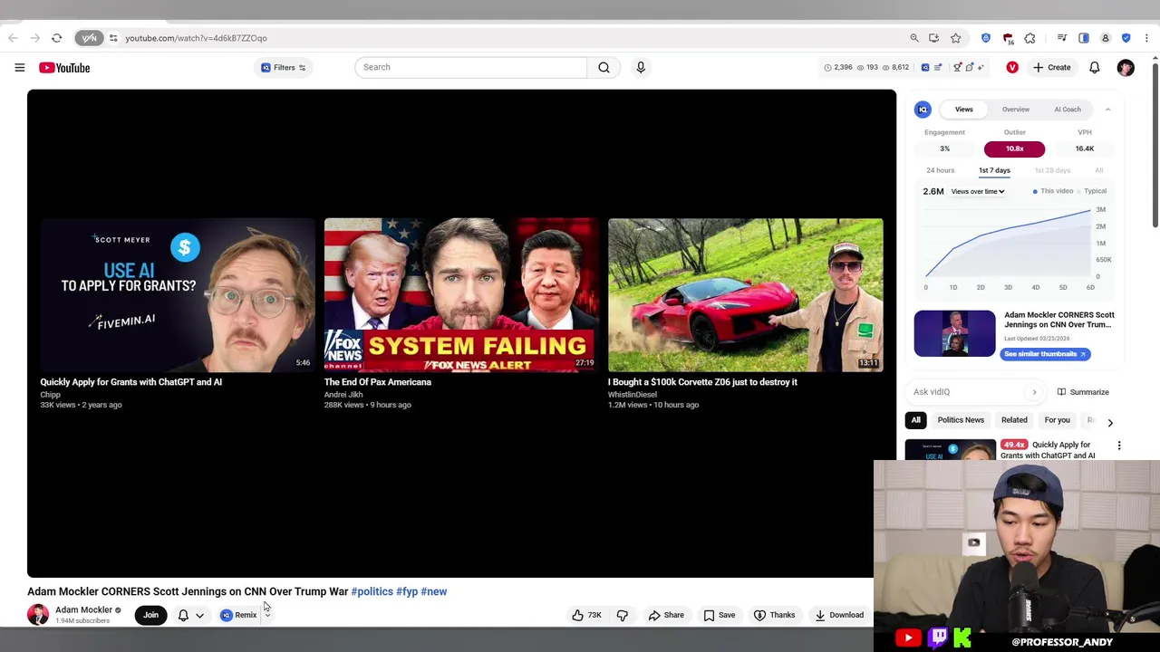The height and width of the screenshot is (652, 1160).
Task: Collapse the vidIQ panel with the chevron
Action: point(1107,110)
